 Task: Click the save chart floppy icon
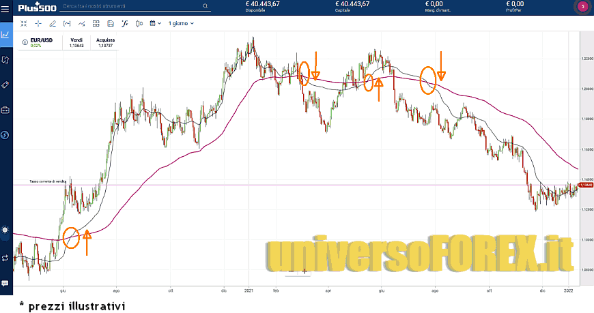coord(110,23)
